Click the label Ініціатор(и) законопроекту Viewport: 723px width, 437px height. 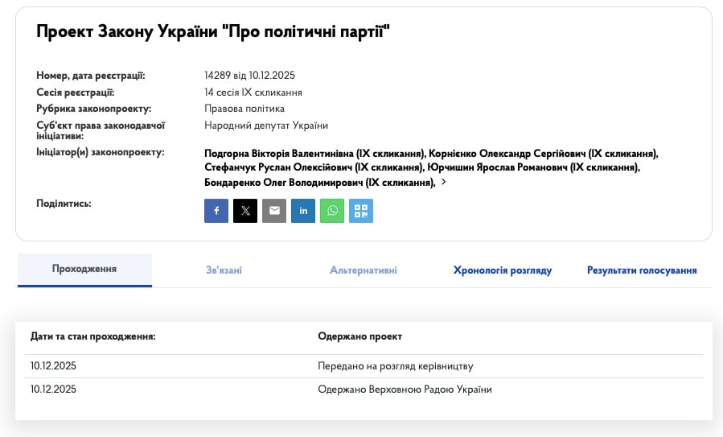100,152
